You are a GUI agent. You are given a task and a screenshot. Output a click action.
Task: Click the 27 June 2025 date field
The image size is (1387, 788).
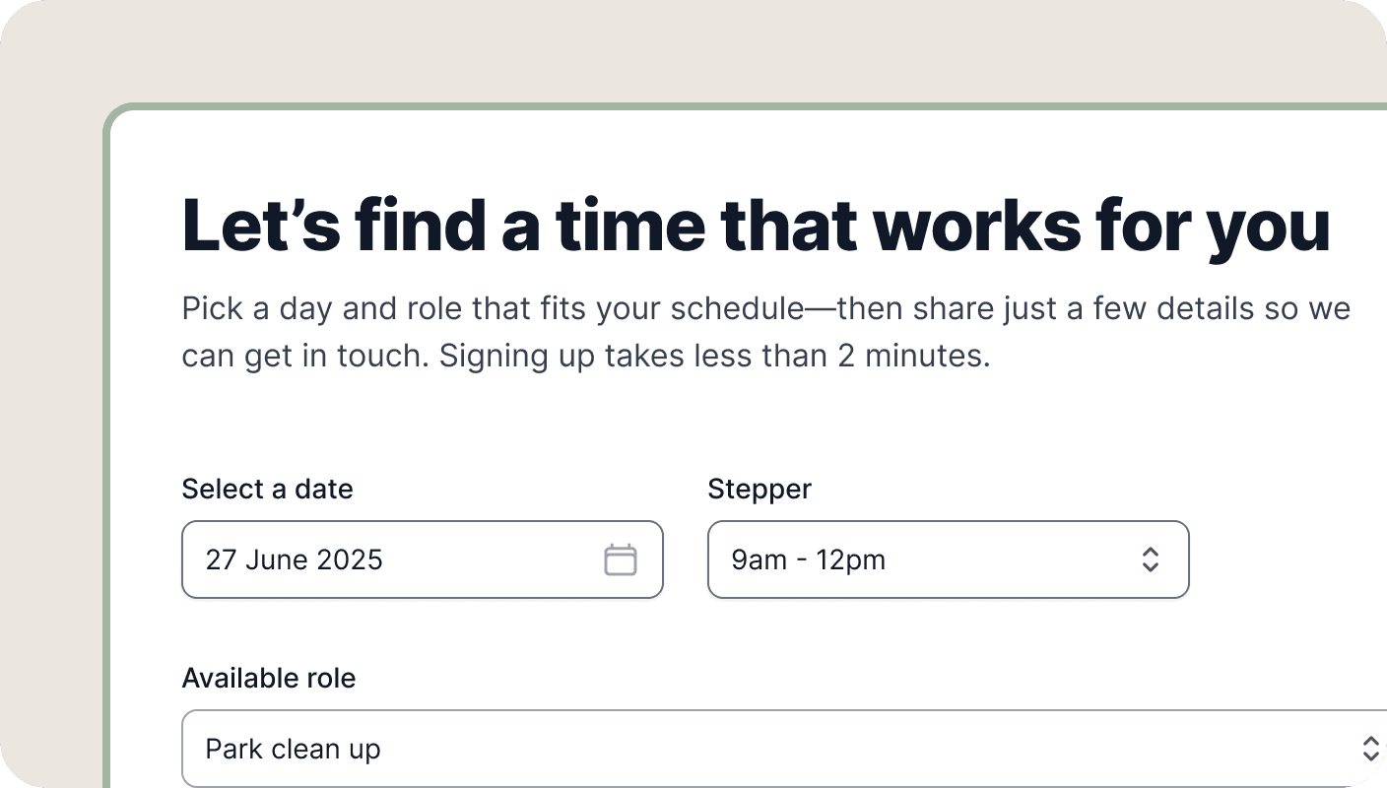(394, 559)
